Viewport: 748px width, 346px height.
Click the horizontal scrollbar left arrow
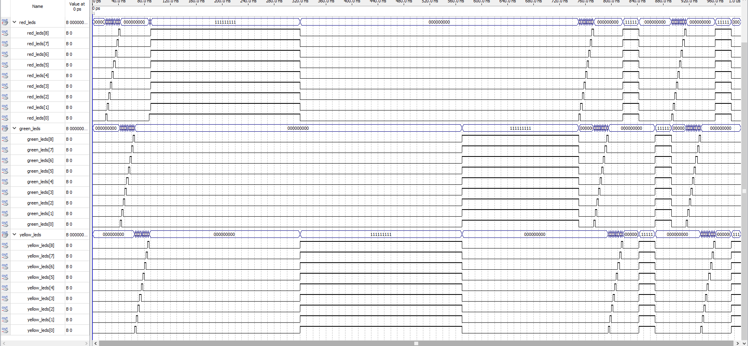click(x=96, y=343)
